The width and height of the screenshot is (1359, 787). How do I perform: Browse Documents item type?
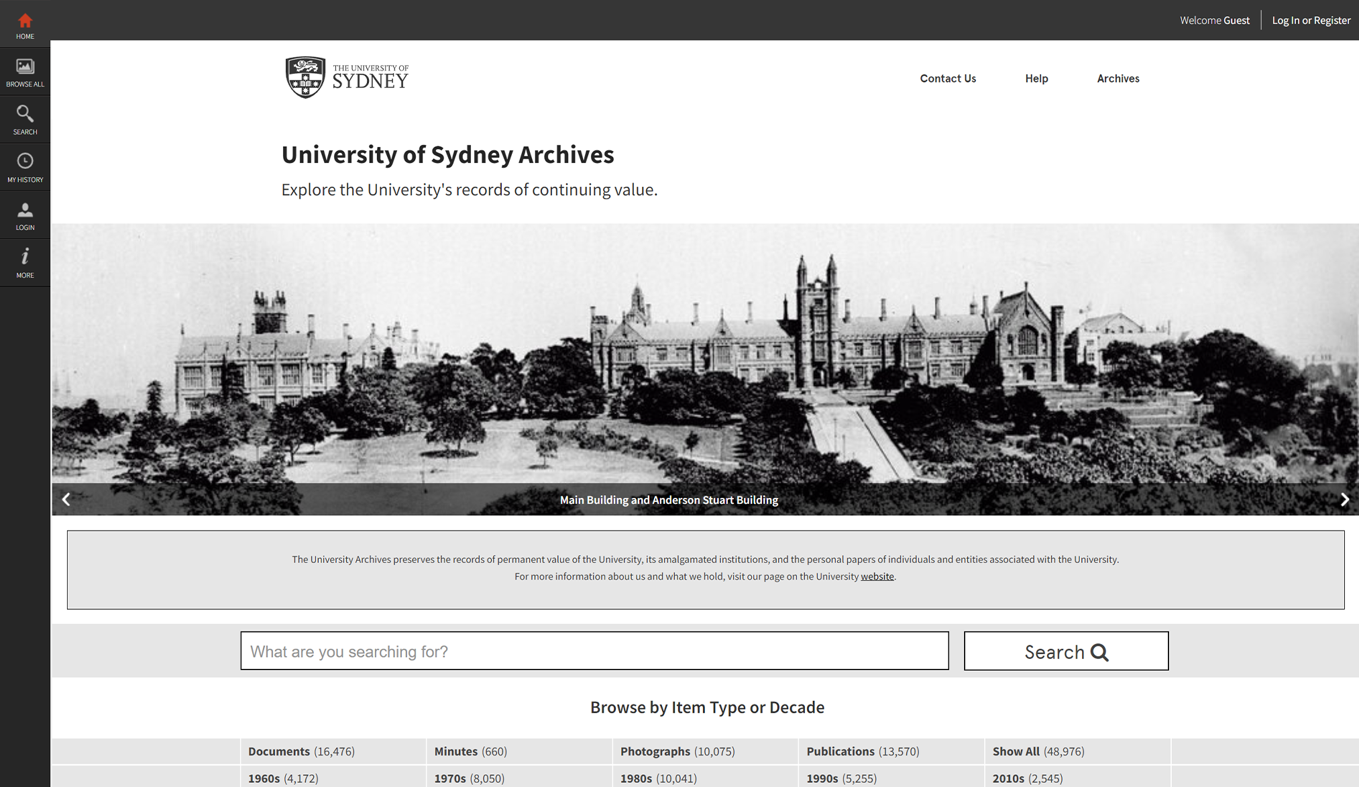pos(301,751)
